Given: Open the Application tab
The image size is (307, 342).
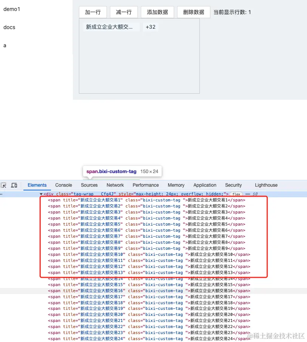Looking at the screenshot, I should pyautogui.click(x=205, y=185).
